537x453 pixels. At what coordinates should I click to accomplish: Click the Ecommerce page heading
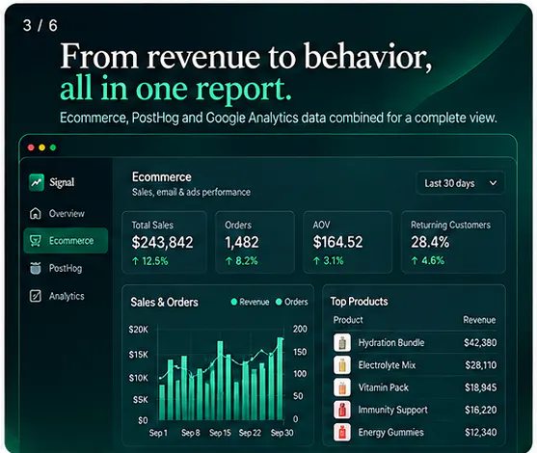click(x=162, y=177)
